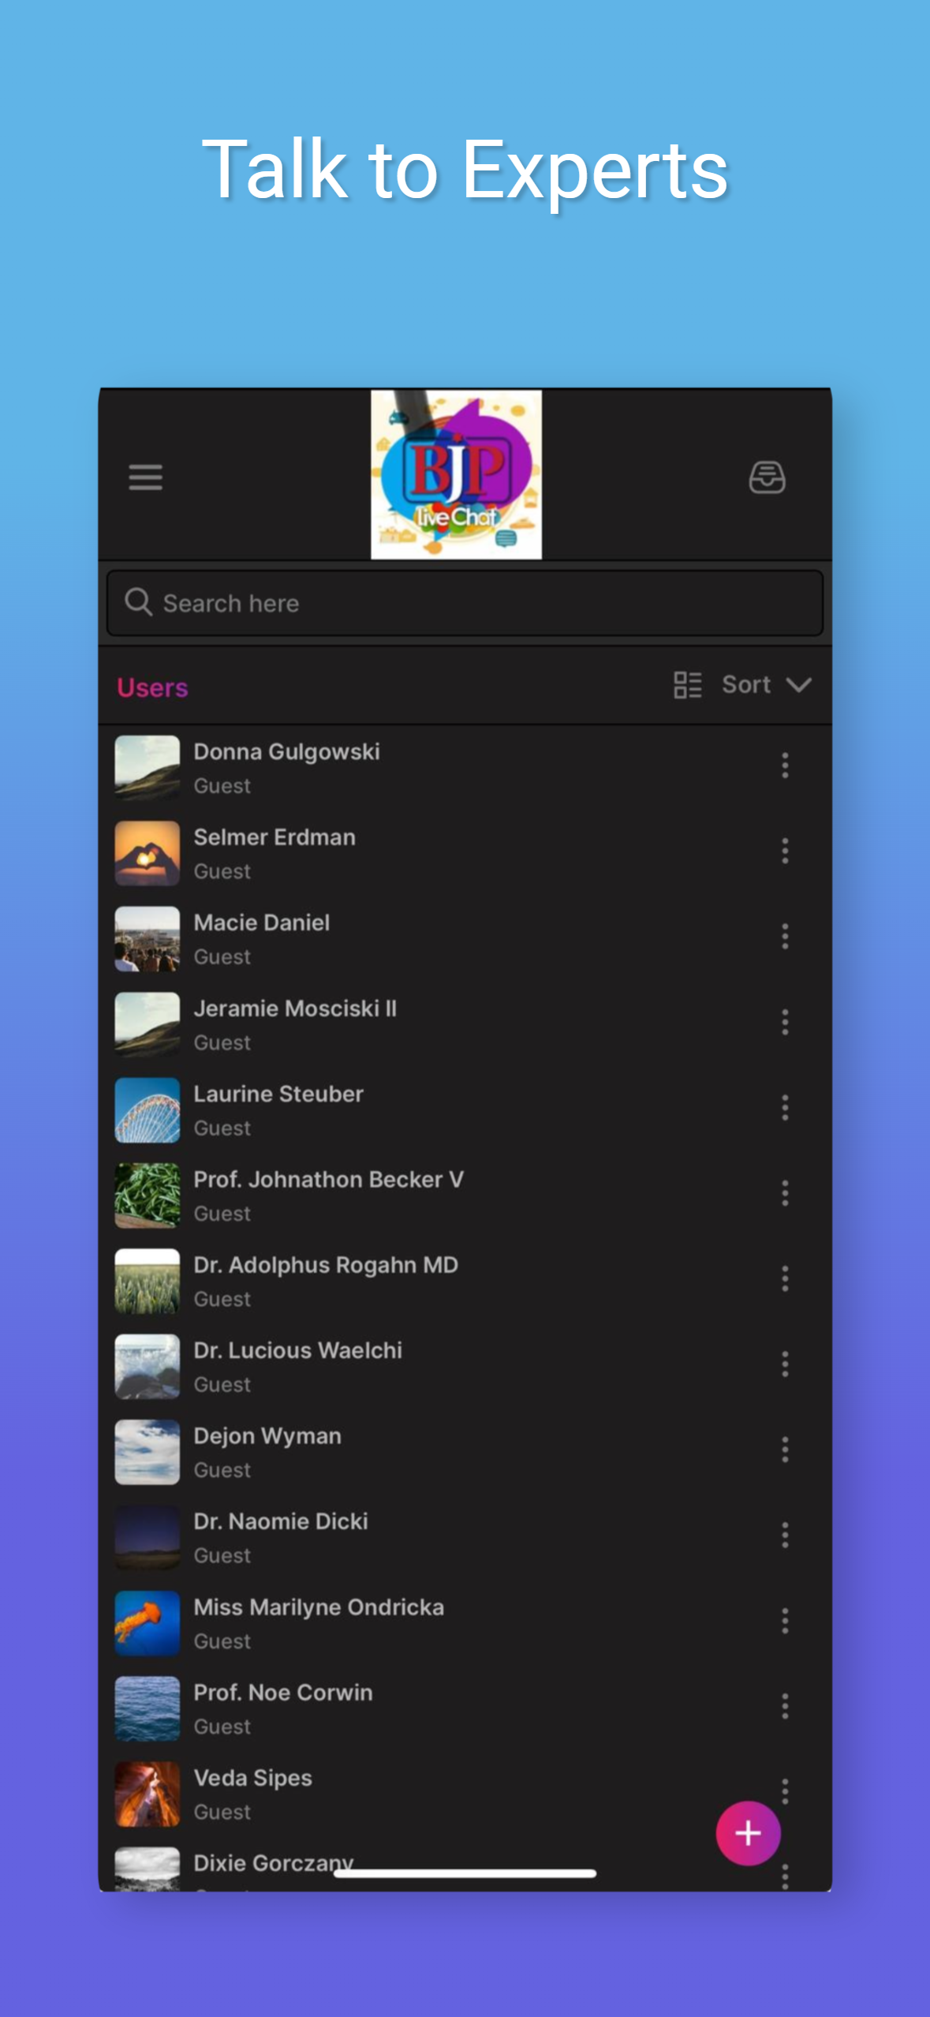This screenshot has height=2017, width=930.
Task: Open Dr. Naomie Dicki's dark avatar
Action: click(x=148, y=1538)
